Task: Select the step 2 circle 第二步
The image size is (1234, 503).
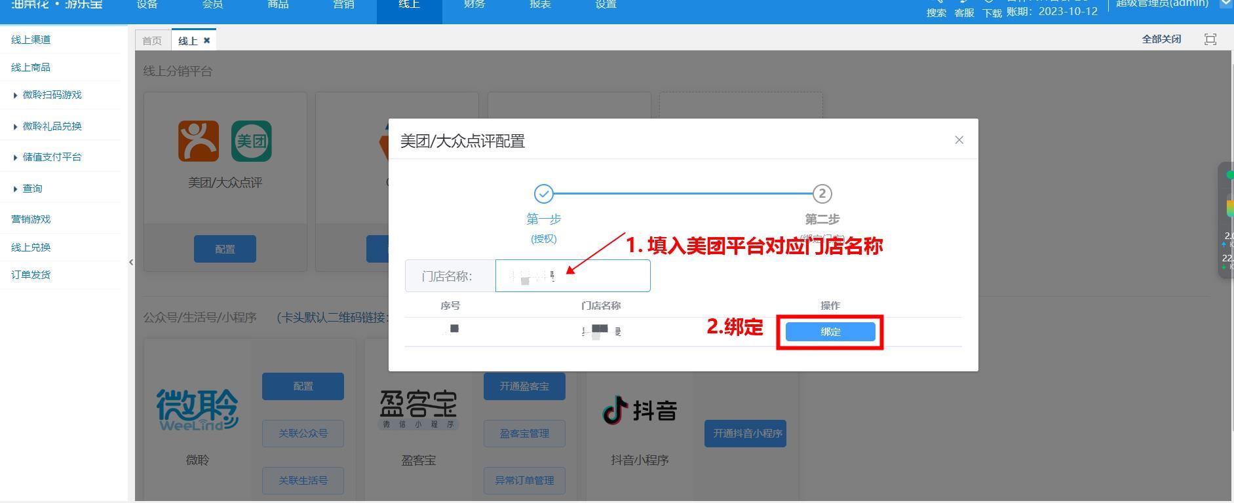Action: click(x=822, y=194)
